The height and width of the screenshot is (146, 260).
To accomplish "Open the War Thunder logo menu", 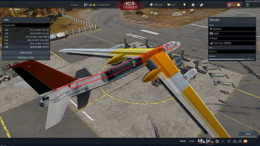I will click(130, 5).
